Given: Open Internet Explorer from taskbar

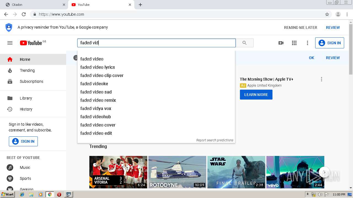Looking at the screenshot, I should pos(22,194).
